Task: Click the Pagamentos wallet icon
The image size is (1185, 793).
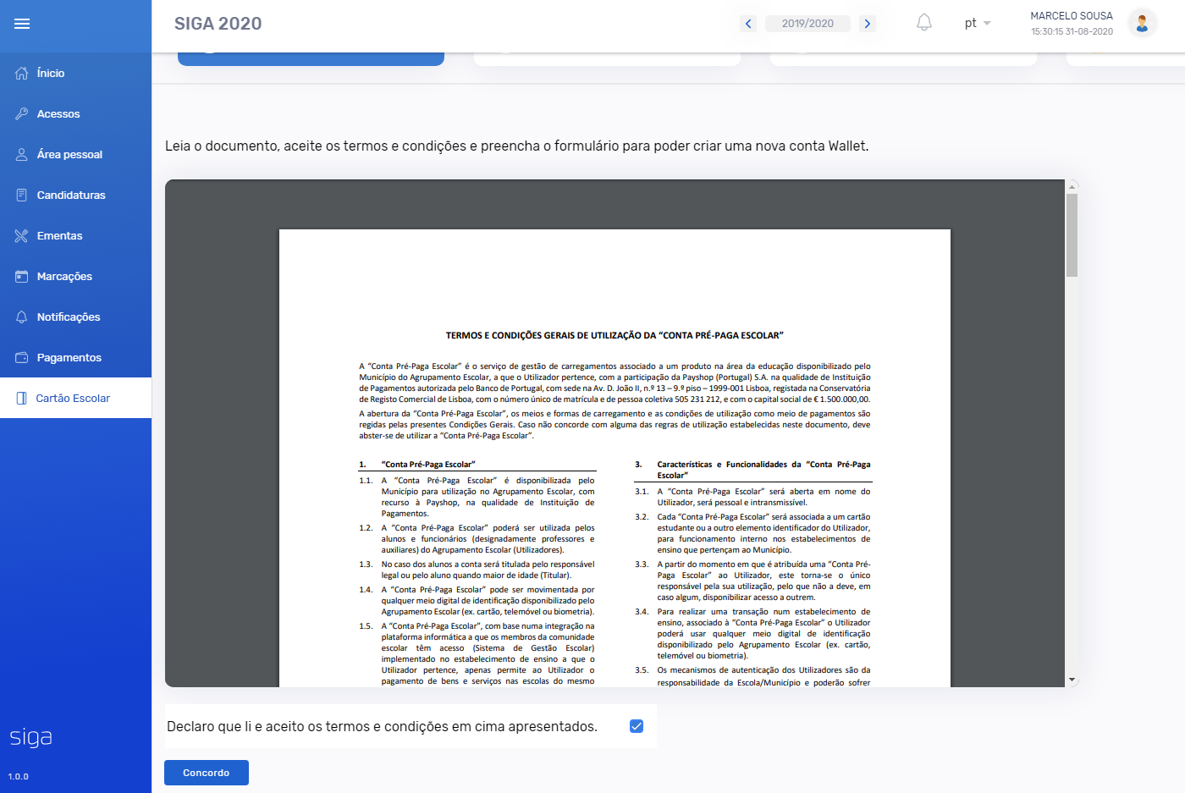Action: pyautogui.click(x=22, y=358)
